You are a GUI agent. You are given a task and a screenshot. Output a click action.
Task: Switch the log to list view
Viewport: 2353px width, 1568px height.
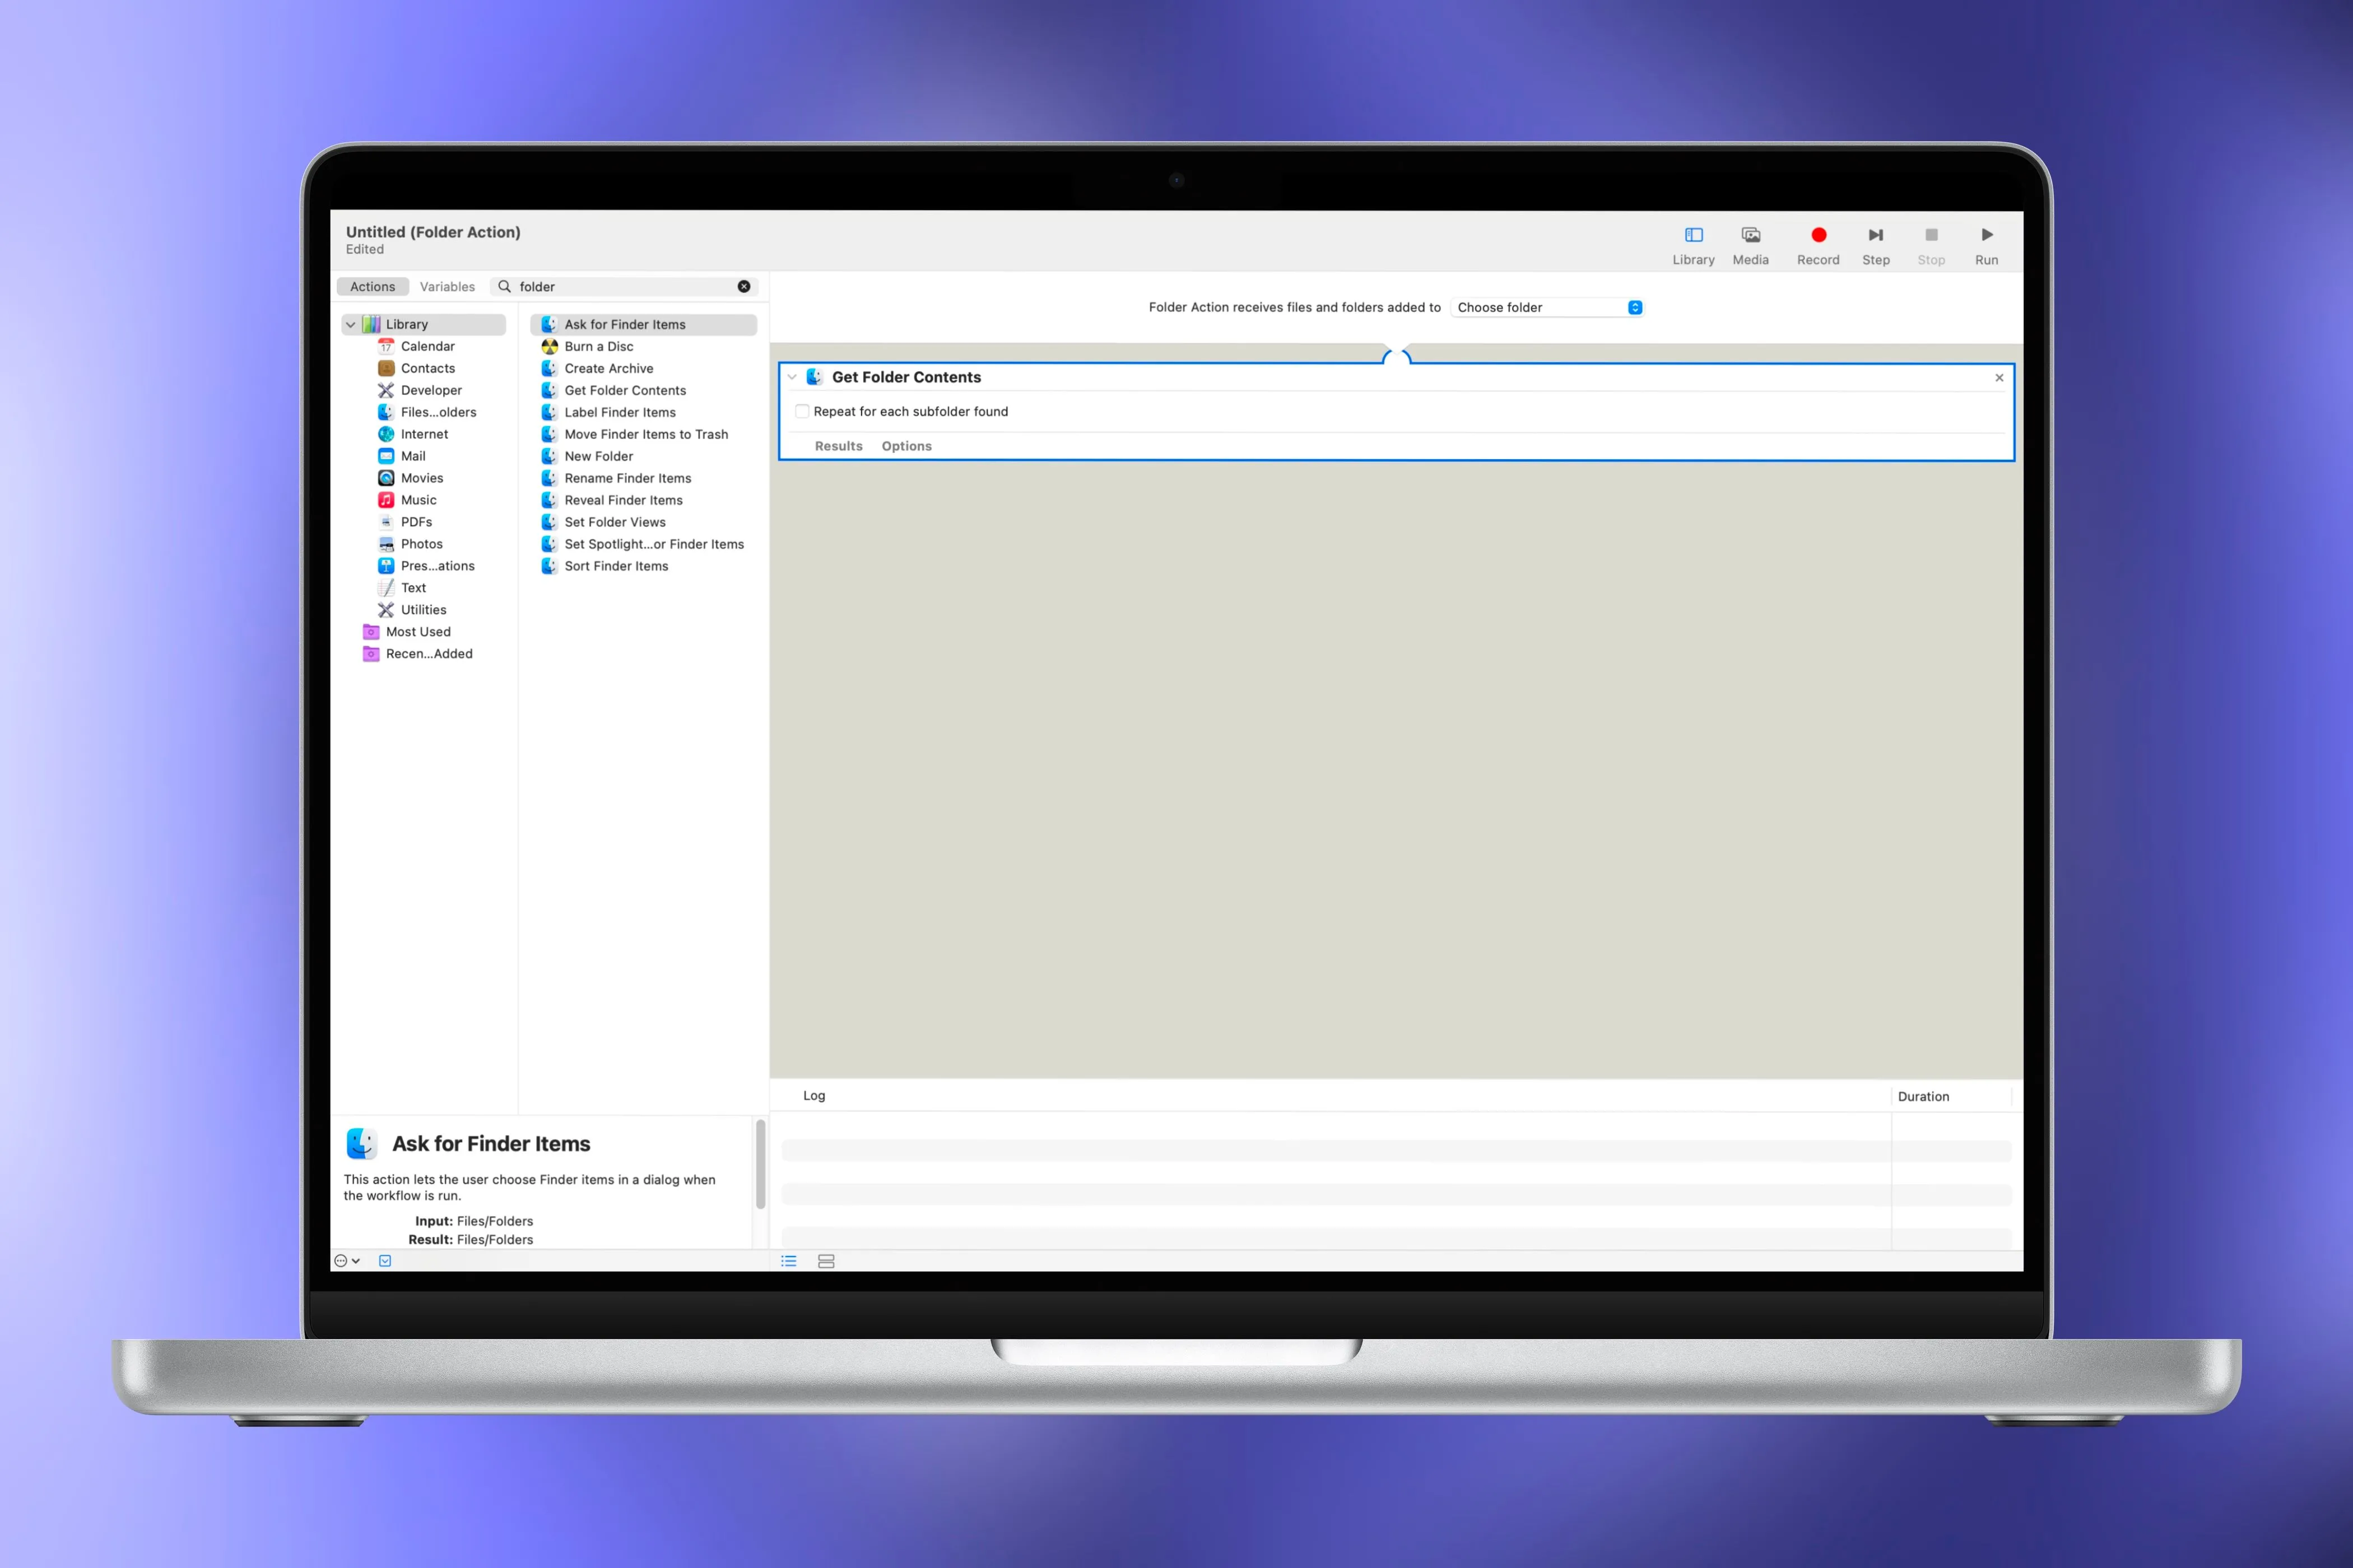click(x=788, y=1261)
